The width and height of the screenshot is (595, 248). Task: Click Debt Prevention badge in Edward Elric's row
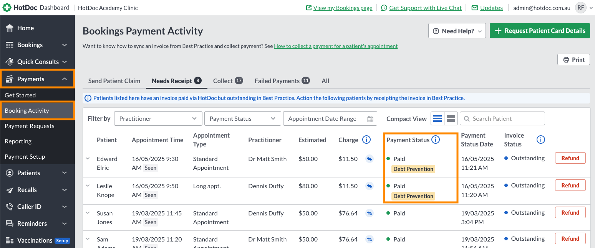click(413, 169)
